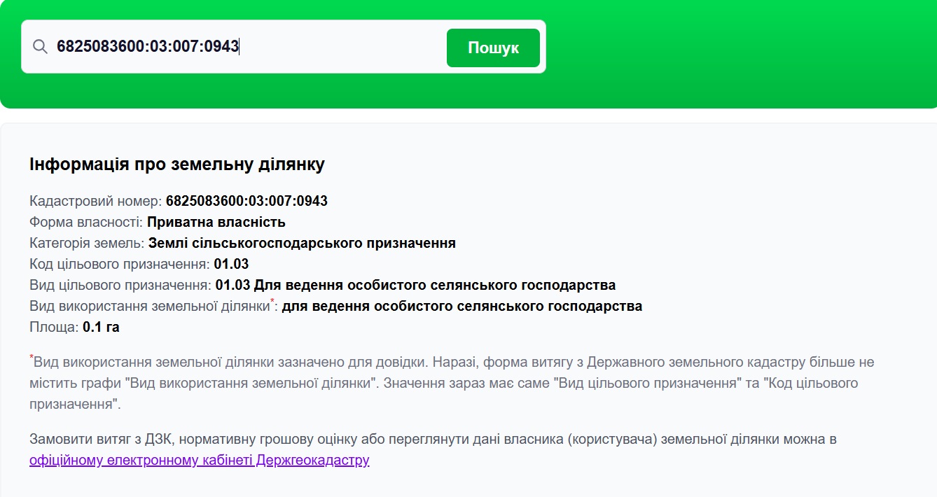Viewport: 937px width, 497px height.
Task: Click Землі сільськогосподарського призначення value
Action: coord(302,244)
